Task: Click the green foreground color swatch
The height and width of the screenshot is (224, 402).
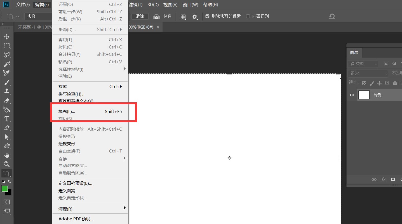Action: pyautogui.click(x=4, y=189)
